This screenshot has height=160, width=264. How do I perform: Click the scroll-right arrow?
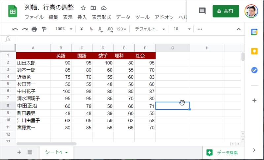[x=238, y=144]
